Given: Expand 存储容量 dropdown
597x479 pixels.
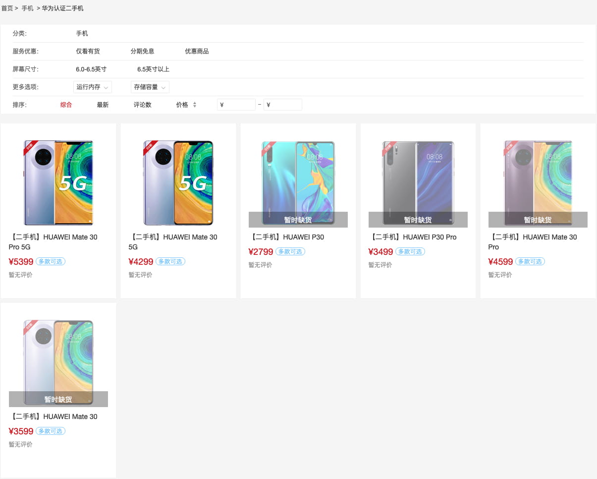Looking at the screenshot, I should tap(150, 87).
